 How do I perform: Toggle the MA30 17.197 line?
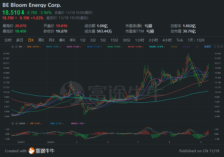pyautogui.click(x=94, y=47)
